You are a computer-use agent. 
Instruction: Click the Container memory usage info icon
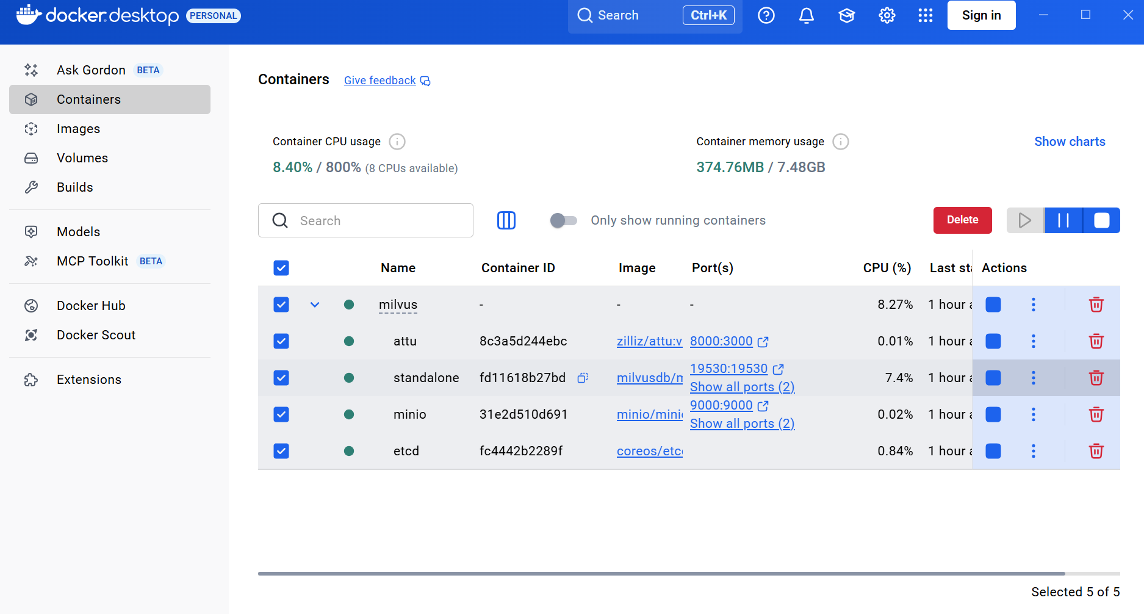pyautogui.click(x=841, y=142)
